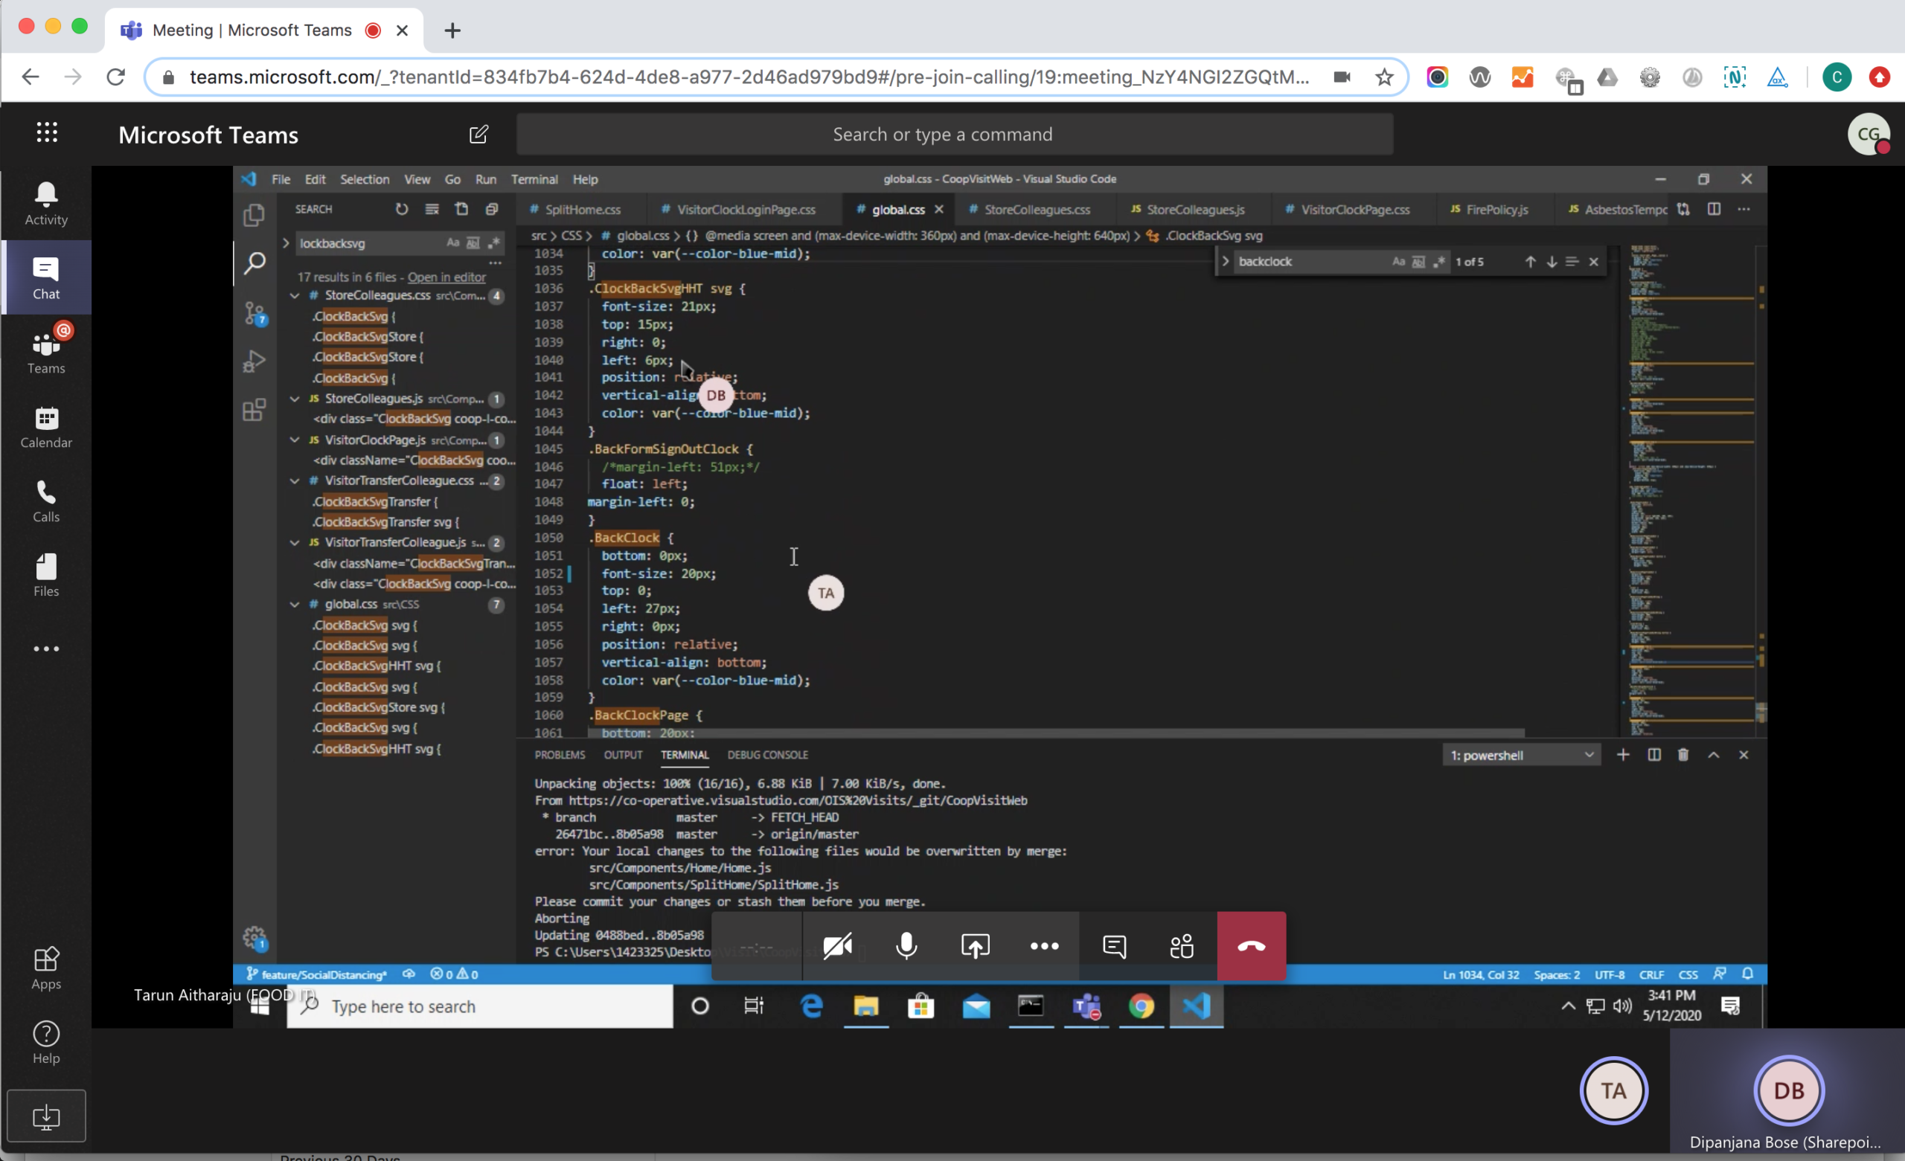Open more meeting actions menu
This screenshot has height=1161, width=1905.
point(1044,946)
